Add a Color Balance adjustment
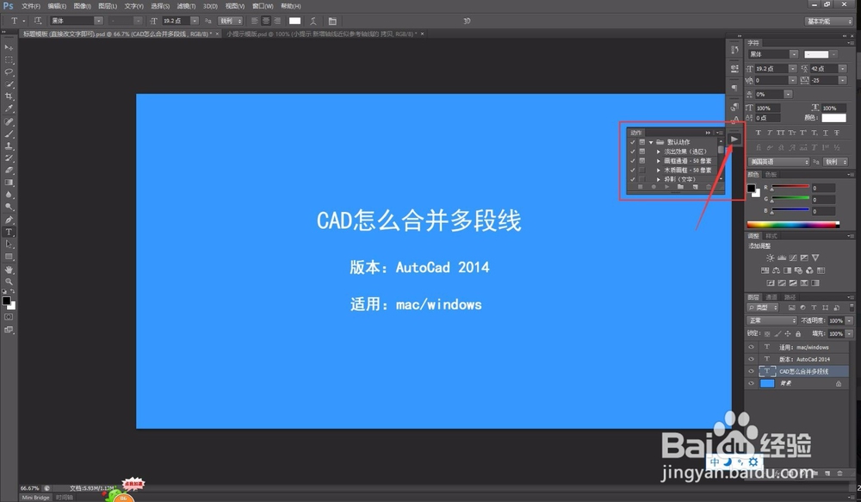 [776, 270]
